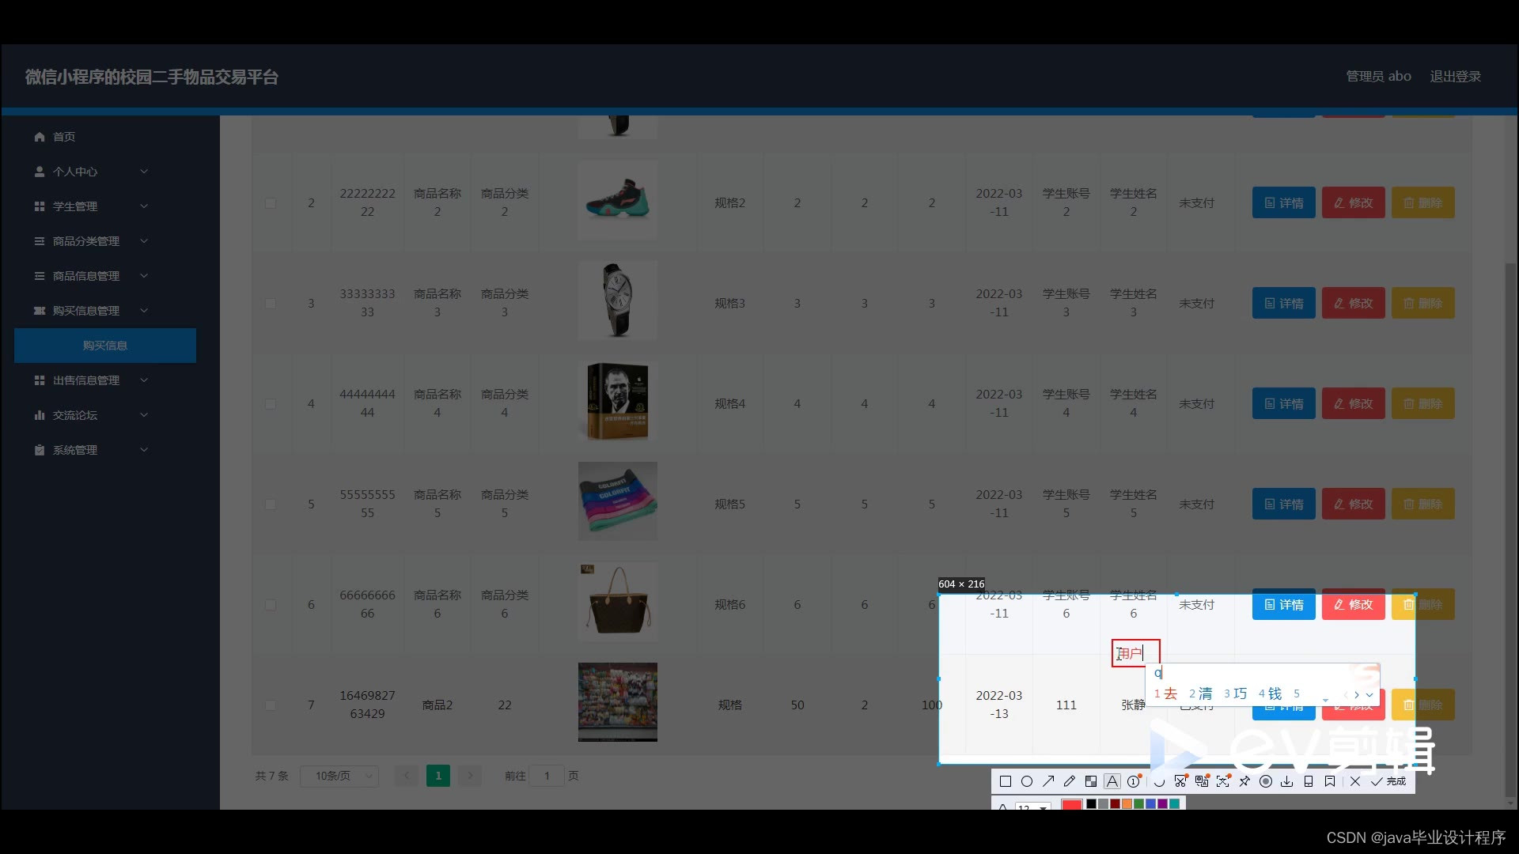Check the checkbox for row 2
Screen dimensions: 1519x854
[271, 203]
